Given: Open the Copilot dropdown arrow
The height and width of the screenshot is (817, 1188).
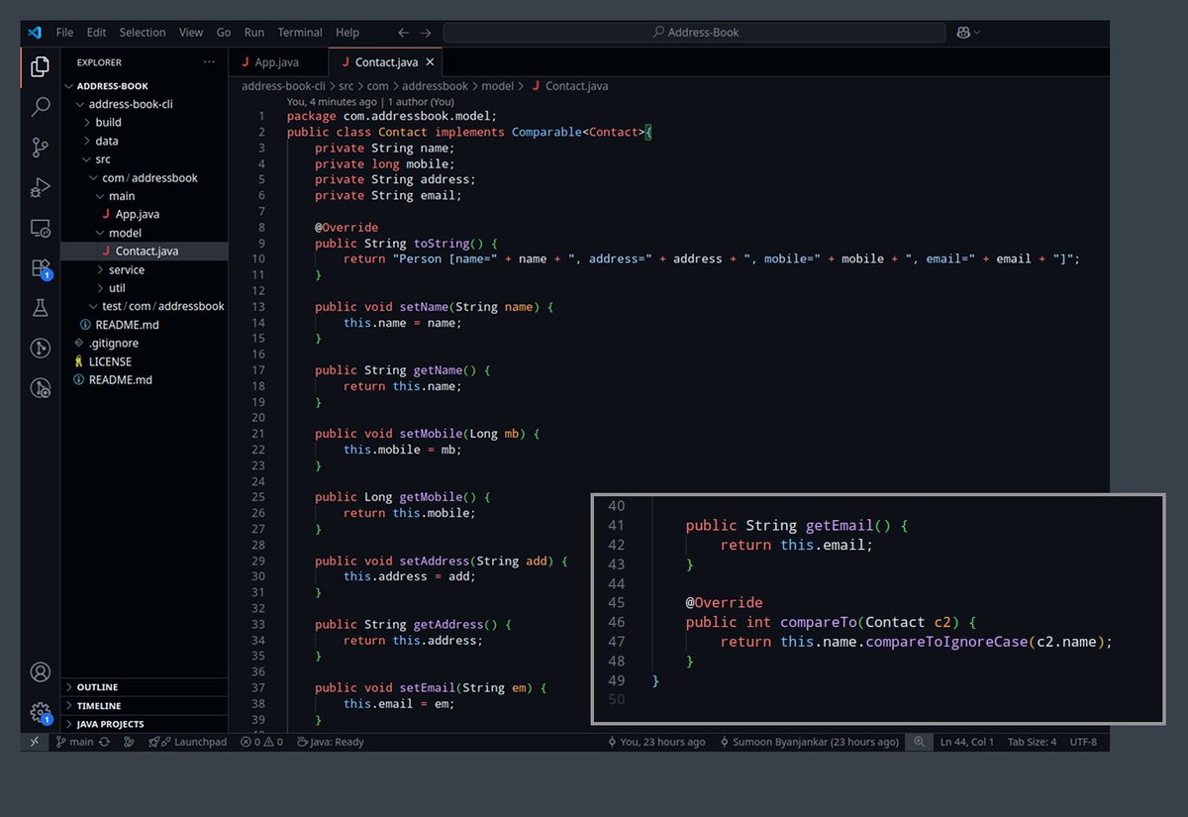Looking at the screenshot, I should 978,33.
